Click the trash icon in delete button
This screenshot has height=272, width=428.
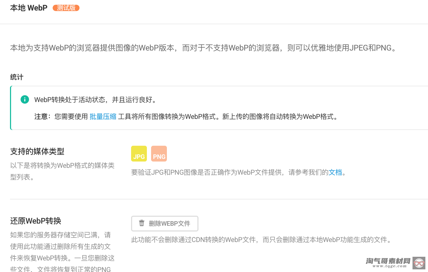(x=142, y=223)
